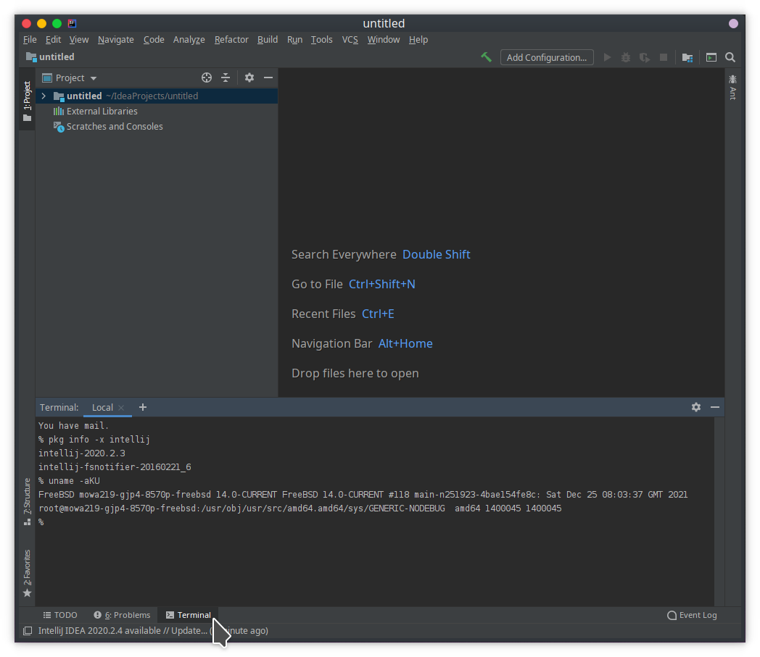
Task: Open Project panel gear settings
Action: coord(249,78)
